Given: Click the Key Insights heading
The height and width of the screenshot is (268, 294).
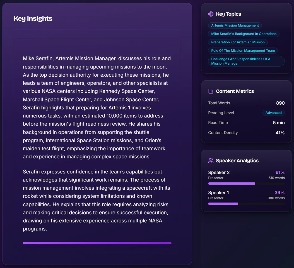Looking at the screenshot, I should point(33,18).
